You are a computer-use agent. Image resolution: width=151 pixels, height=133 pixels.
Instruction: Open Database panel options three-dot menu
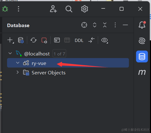coord(115,25)
